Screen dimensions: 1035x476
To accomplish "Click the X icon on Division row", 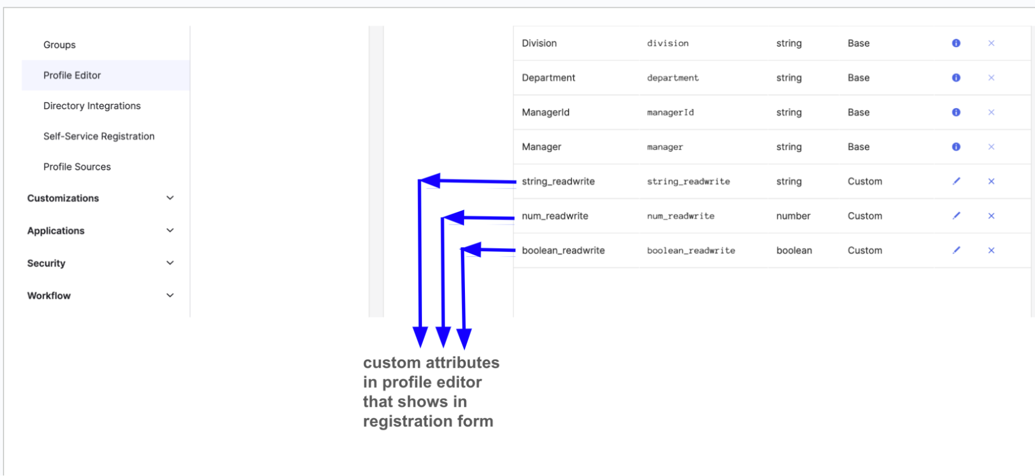I will pos(991,44).
